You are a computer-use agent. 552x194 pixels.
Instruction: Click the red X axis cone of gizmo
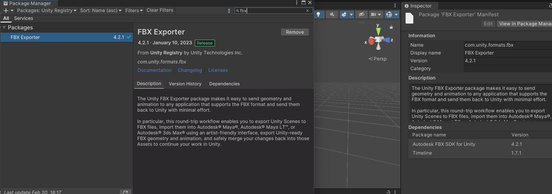click(x=372, y=41)
